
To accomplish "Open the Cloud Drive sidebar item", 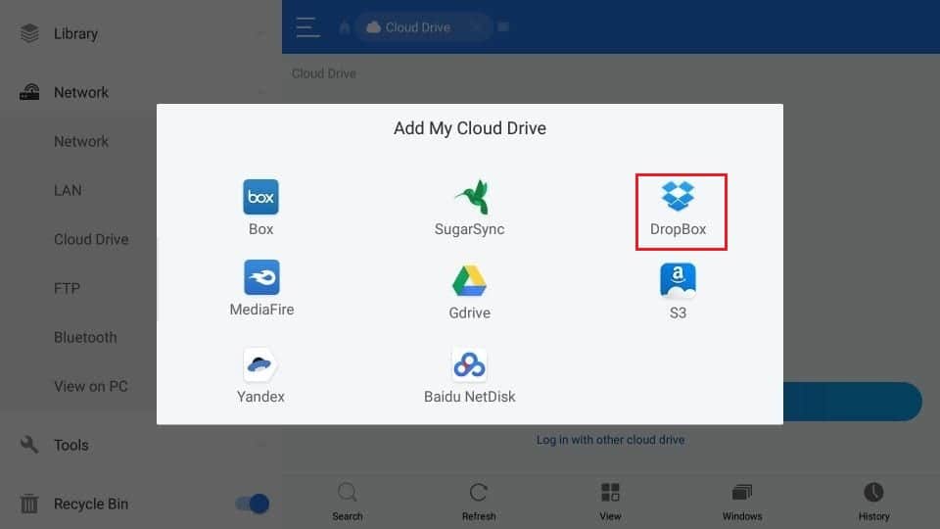I will (91, 239).
